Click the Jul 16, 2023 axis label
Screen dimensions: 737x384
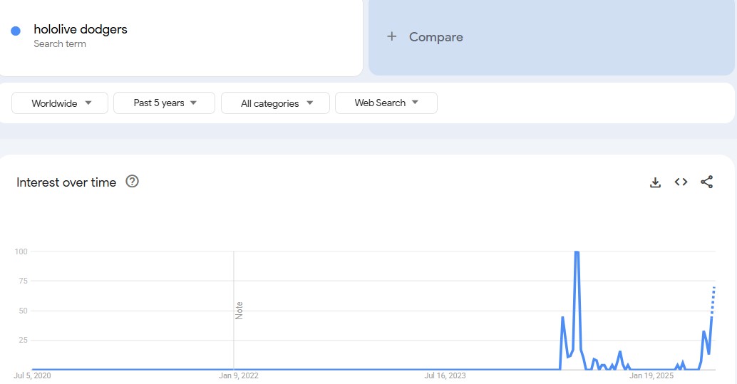coord(445,375)
